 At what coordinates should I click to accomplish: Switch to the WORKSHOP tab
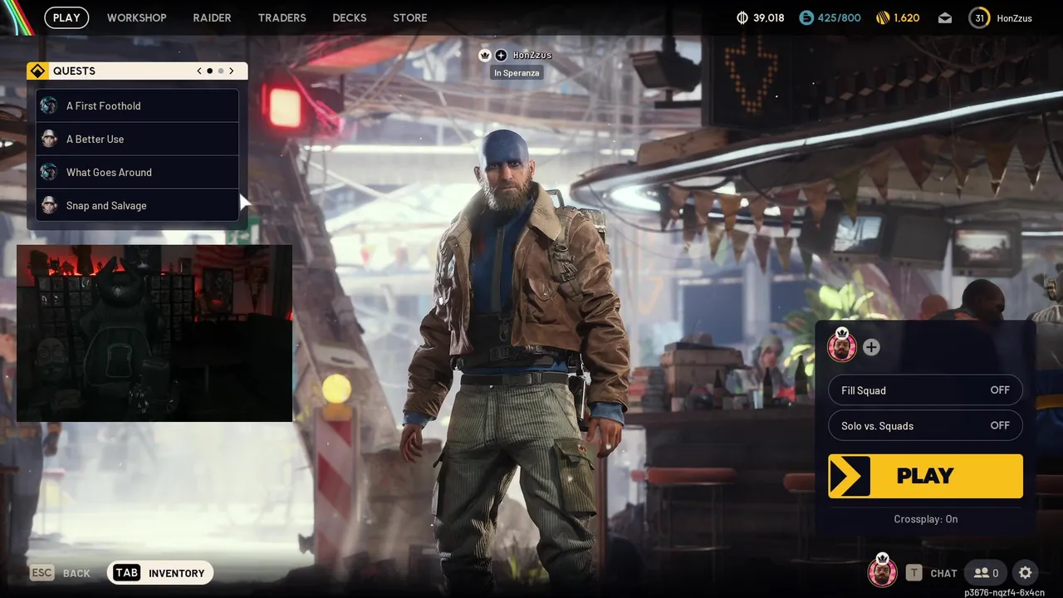click(x=137, y=17)
